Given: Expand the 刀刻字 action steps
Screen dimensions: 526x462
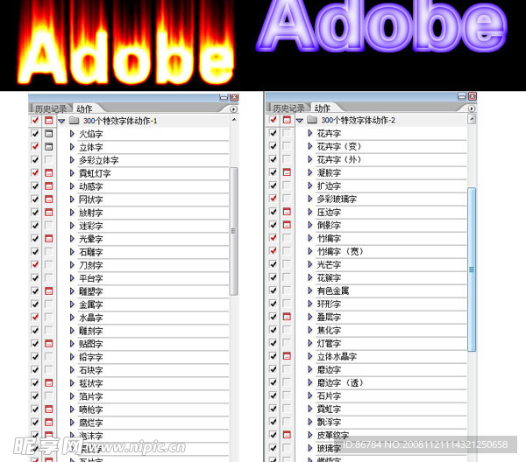Looking at the screenshot, I should (x=72, y=265).
